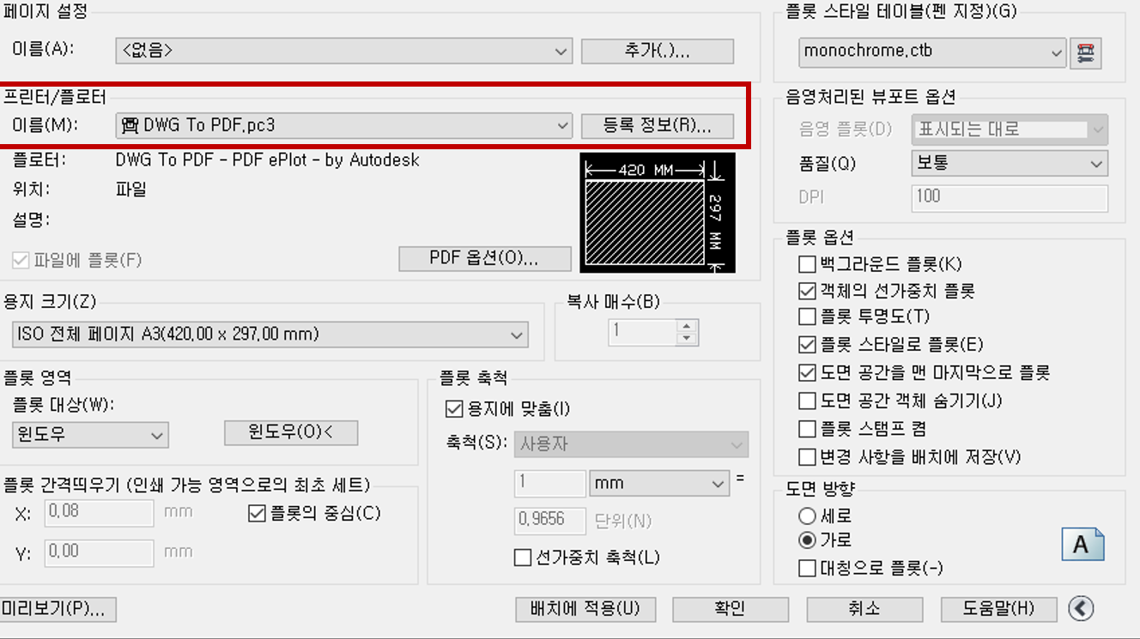
Task: Click the 위치 value 파일
Action: coord(131,190)
